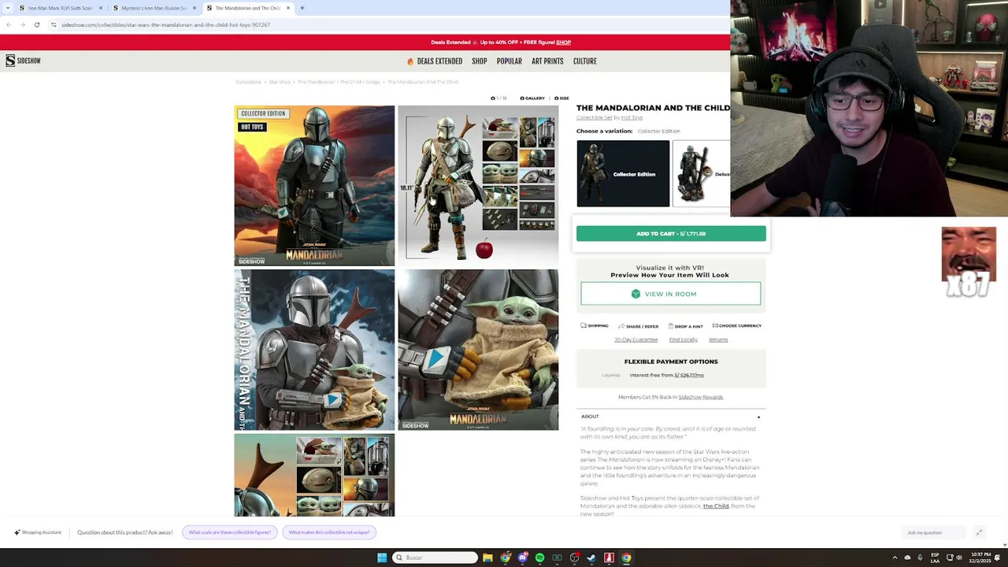The height and width of the screenshot is (567, 1008).
Task: Open the taskbar clock and date
Action: (x=980, y=558)
